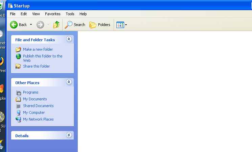Open My Computer link
The image size is (252, 152).
point(34,112)
